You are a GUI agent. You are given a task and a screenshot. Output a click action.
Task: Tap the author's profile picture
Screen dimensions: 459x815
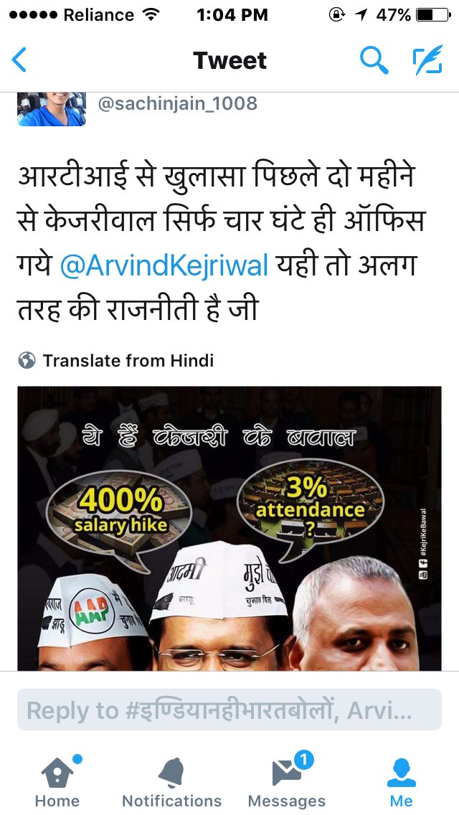click(x=52, y=109)
